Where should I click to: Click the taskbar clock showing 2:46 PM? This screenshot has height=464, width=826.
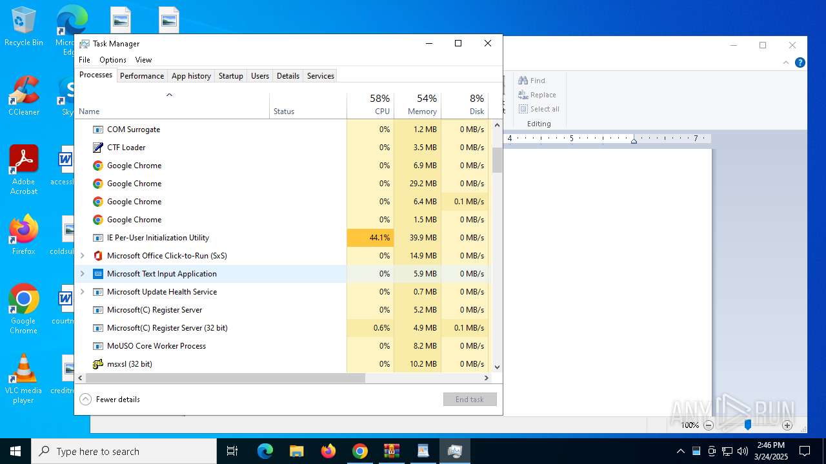(771, 451)
